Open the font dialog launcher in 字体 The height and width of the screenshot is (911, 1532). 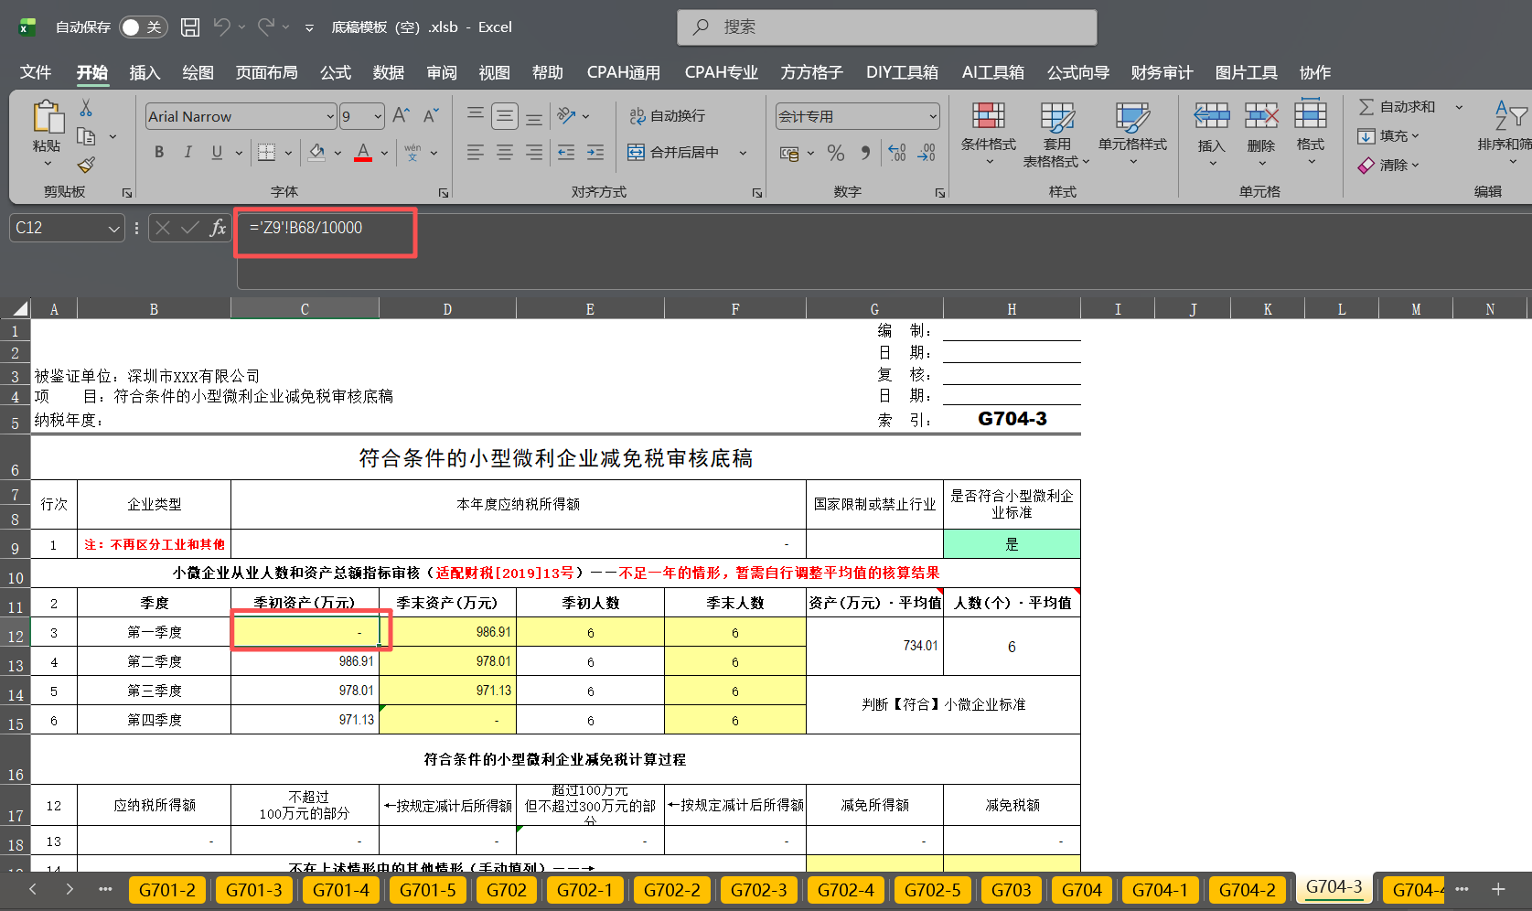point(444,193)
